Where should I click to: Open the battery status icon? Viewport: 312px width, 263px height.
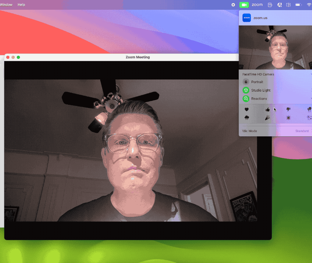tap(298, 5)
